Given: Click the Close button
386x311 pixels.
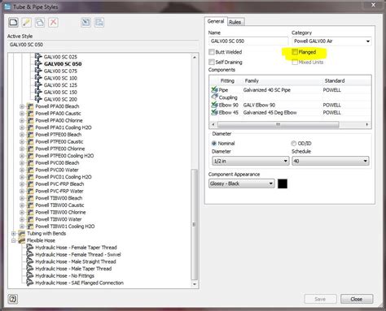Looking at the screenshot, I should tap(357, 299).
